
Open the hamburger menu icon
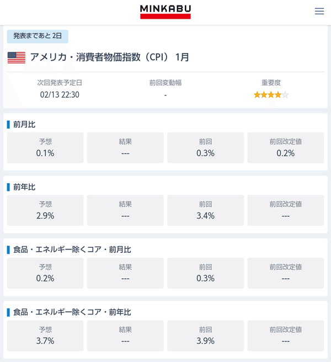click(319, 11)
